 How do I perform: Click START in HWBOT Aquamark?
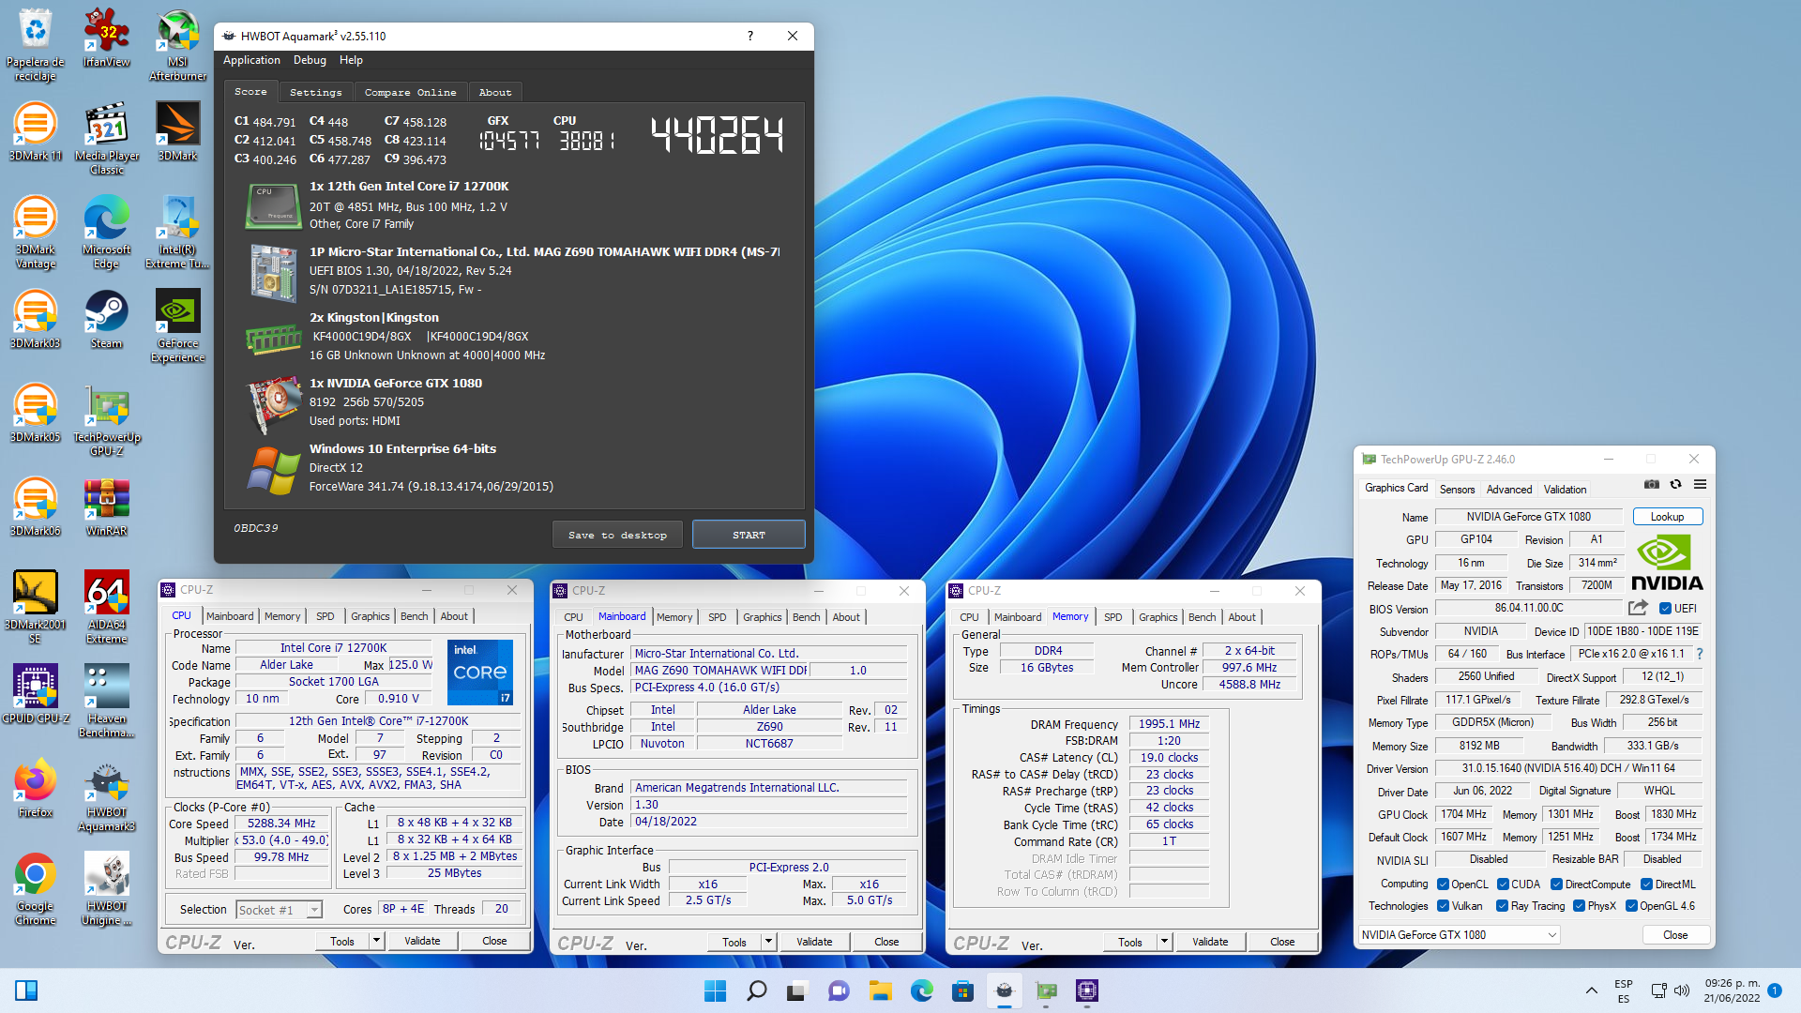pos(749,535)
